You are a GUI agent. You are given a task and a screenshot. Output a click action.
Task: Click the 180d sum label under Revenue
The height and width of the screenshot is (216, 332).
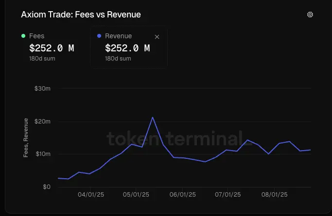click(118, 59)
